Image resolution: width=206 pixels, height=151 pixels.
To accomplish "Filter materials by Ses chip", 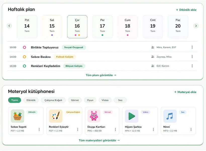I will (120, 100).
